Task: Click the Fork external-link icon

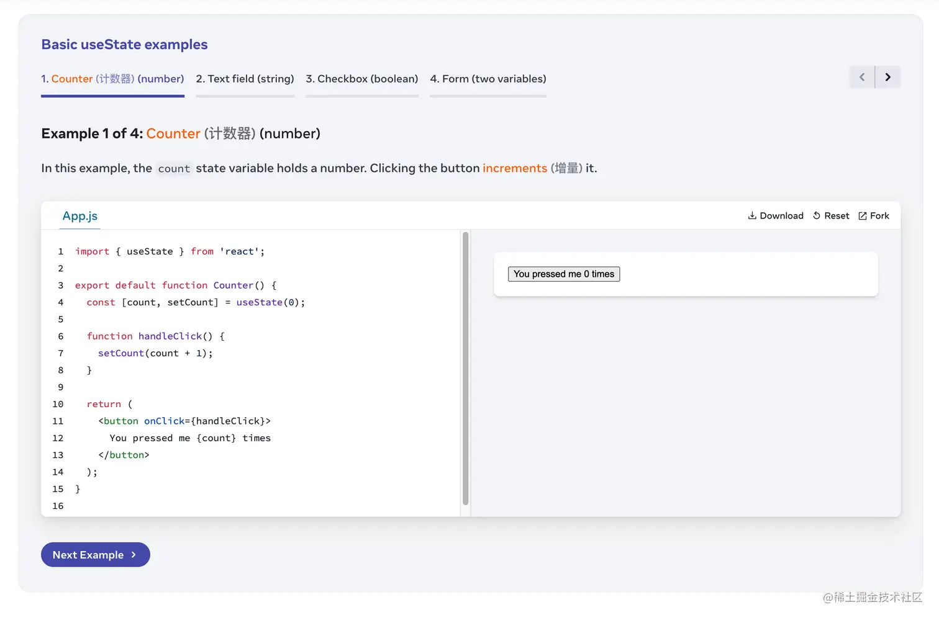Action: 863,216
